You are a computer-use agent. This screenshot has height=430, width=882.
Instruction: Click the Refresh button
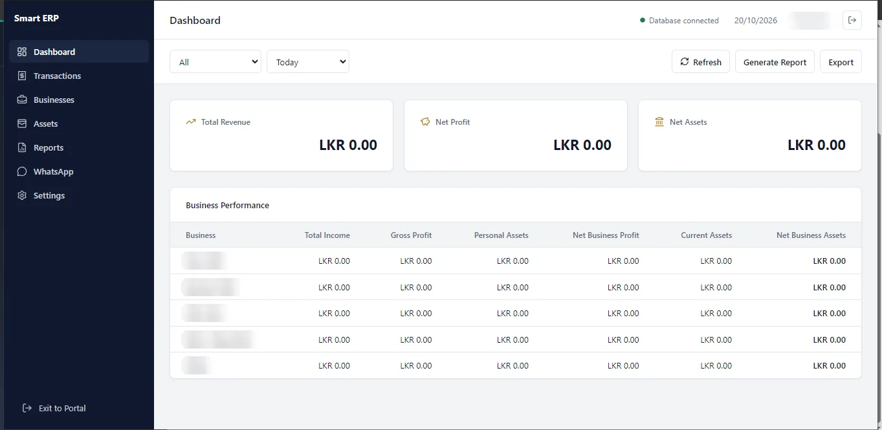701,62
